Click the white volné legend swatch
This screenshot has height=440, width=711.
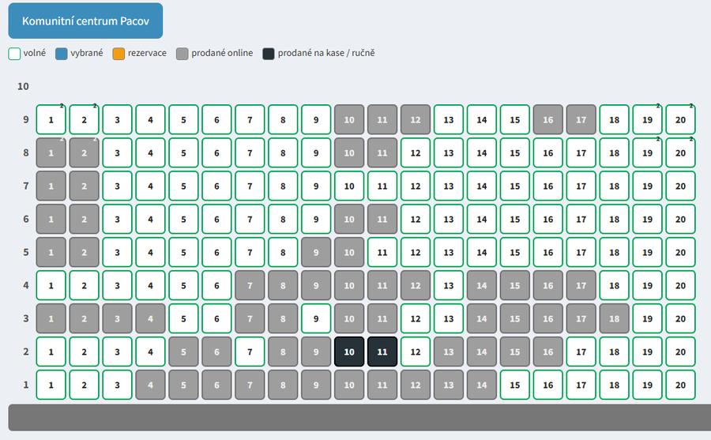(x=14, y=54)
